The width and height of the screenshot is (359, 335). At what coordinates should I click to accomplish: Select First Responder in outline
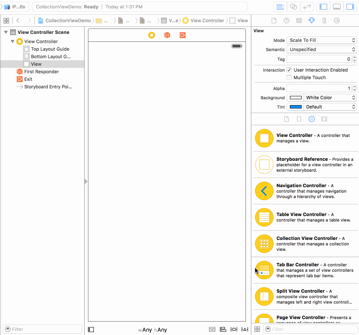click(x=42, y=72)
